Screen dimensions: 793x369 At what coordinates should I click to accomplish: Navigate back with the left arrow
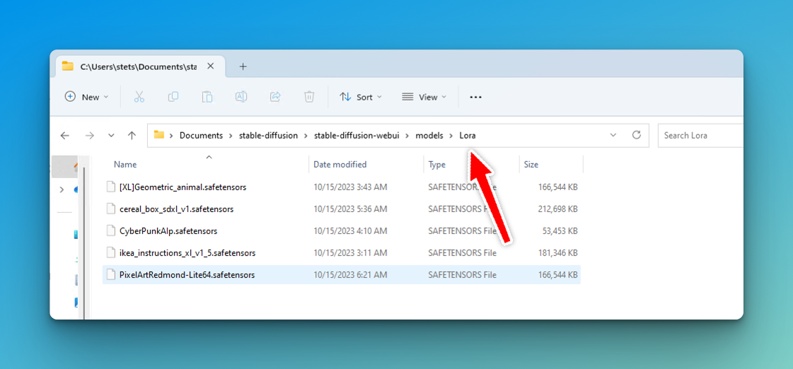pos(65,135)
